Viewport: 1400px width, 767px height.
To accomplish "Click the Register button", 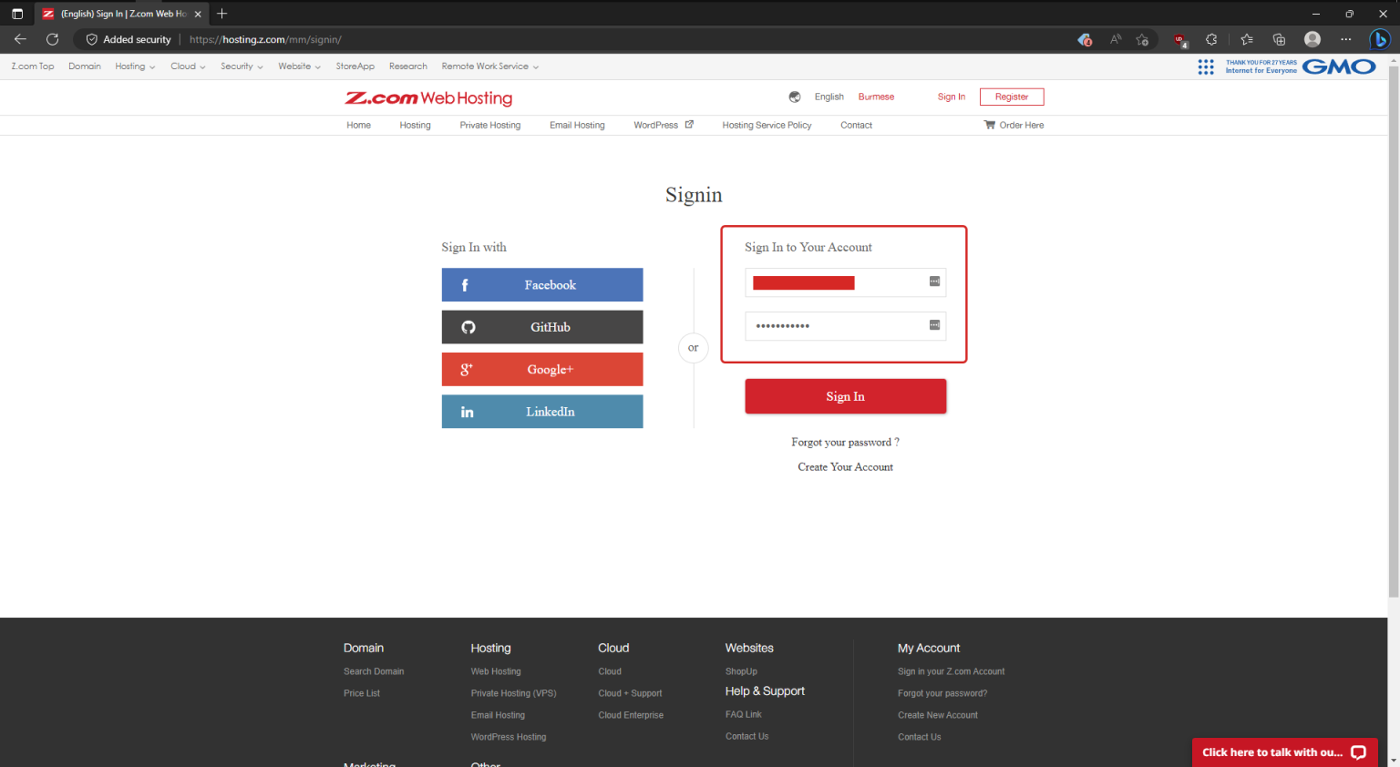I will (x=1012, y=97).
